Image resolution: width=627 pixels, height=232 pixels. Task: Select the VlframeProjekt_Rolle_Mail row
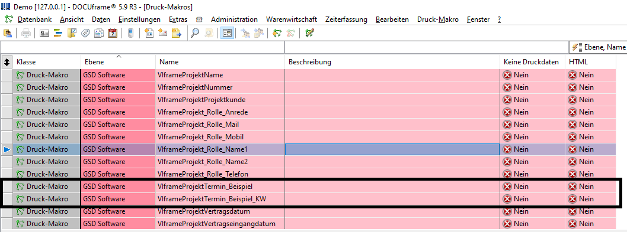(308, 125)
